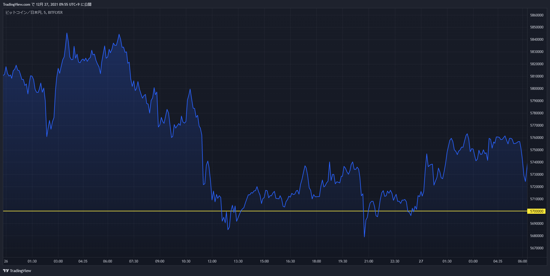Click the 21:00 time axis label
This screenshot has width=550, height=276.
pos(369,261)
